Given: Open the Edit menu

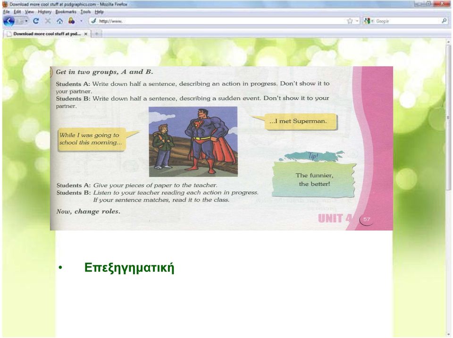Looking at the screenshot, I should (17, 12).
